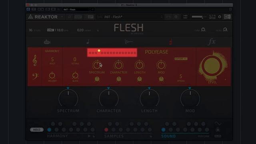The height and width of the screenshot is (144, 256).
Task: Click the treble clef icon
Action: click(35, 60)
